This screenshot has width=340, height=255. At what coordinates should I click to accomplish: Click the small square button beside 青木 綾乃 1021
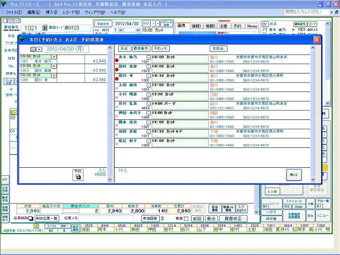point(148,57)
